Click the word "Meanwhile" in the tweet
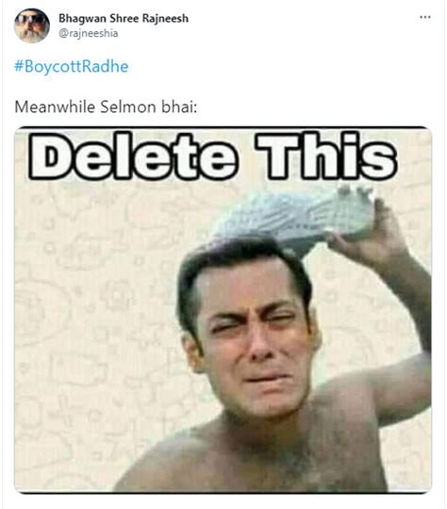 click(55, 107)
